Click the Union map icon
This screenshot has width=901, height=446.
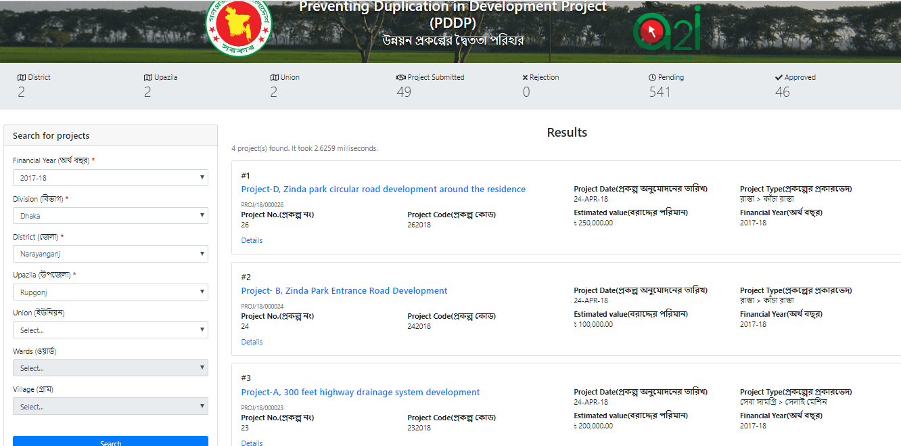pos(274,78)
